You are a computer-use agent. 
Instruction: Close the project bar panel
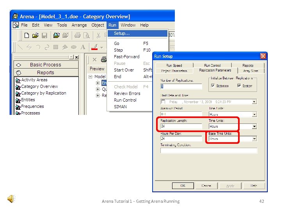pos(76,57)
